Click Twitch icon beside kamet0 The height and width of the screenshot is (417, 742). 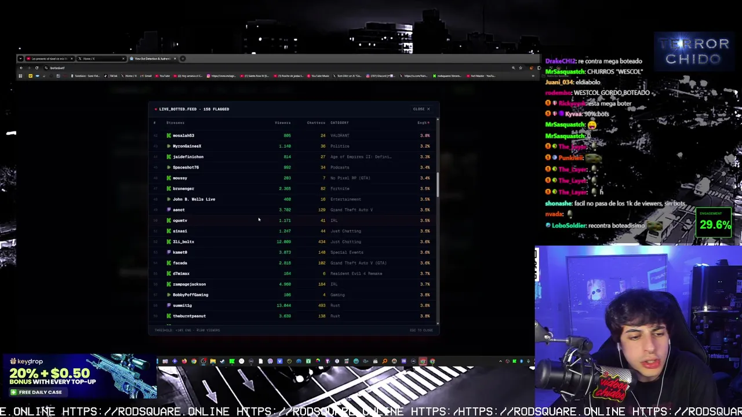pos(169,253)
